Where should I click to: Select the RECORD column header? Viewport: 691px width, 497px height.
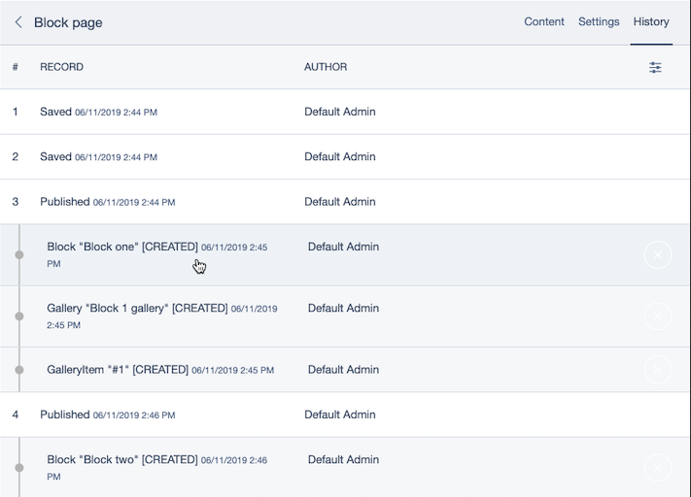[61, 67]
